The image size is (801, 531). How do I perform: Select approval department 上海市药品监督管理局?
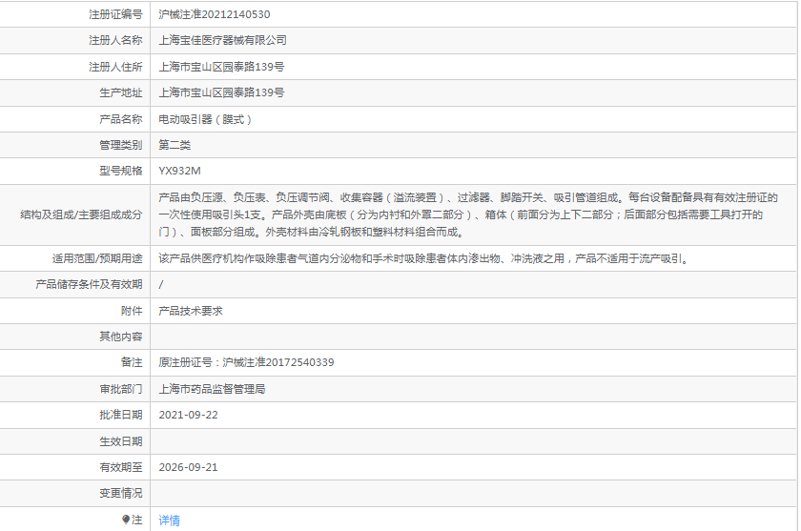pos(211,389)
